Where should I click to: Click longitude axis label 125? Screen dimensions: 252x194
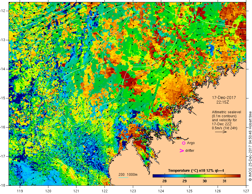[189, 191]
